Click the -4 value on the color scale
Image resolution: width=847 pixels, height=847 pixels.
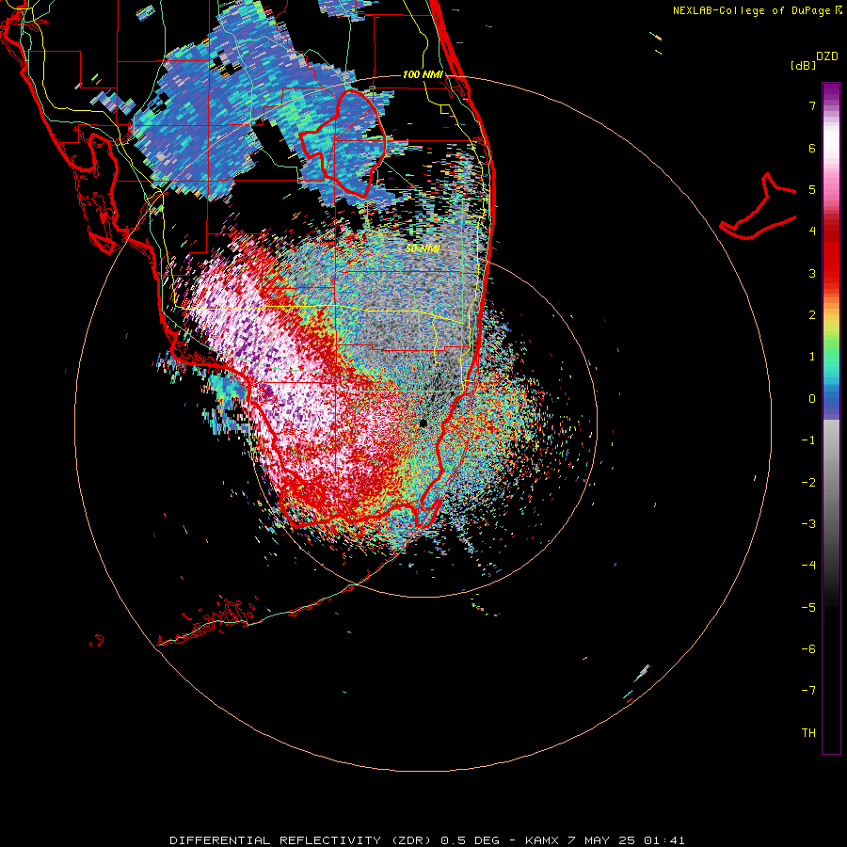coord(808,566)
